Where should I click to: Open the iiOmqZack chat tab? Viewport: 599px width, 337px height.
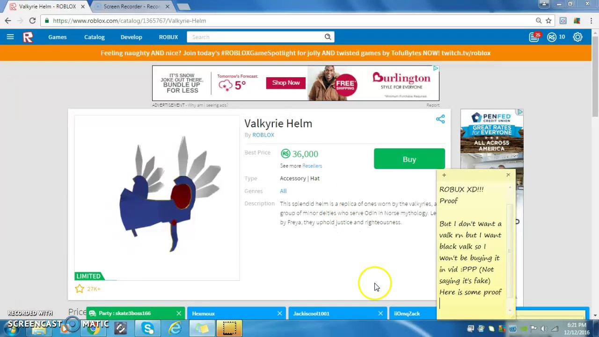413,314
